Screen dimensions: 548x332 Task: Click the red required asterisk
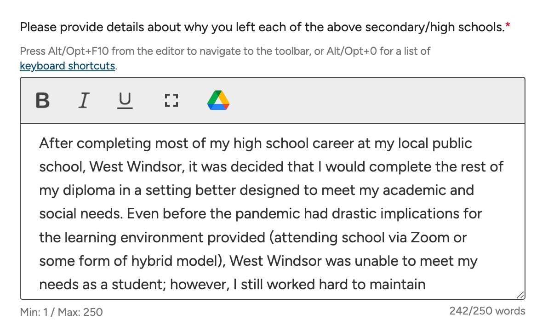(508, 26)
